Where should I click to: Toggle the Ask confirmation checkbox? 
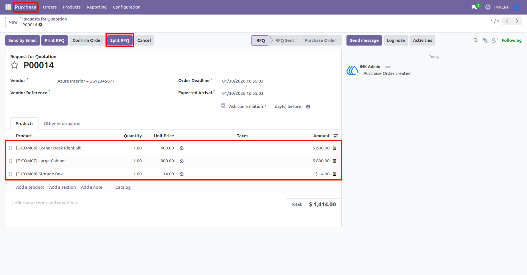pyautogui.click(x=223, y=106)
